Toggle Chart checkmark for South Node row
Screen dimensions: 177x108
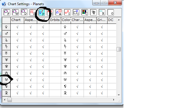(17, 80)
